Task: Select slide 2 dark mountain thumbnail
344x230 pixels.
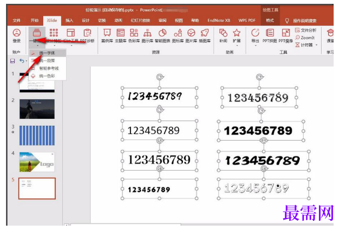Action: [x=37, y=109]
